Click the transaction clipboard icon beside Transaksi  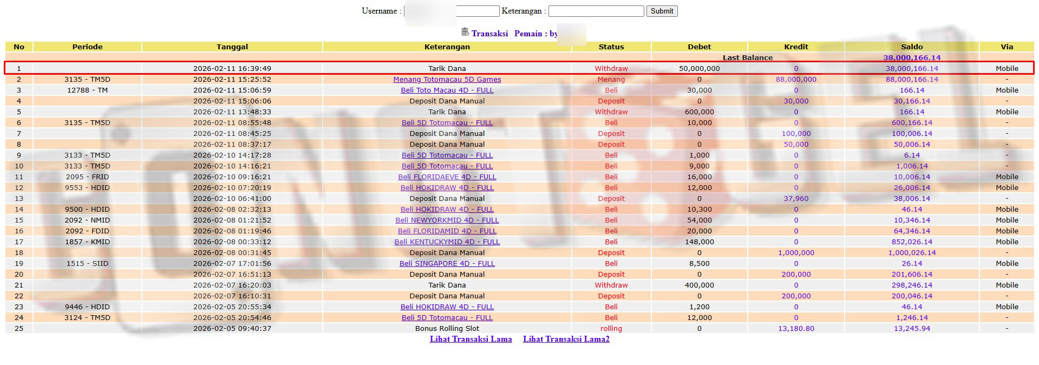465,33
